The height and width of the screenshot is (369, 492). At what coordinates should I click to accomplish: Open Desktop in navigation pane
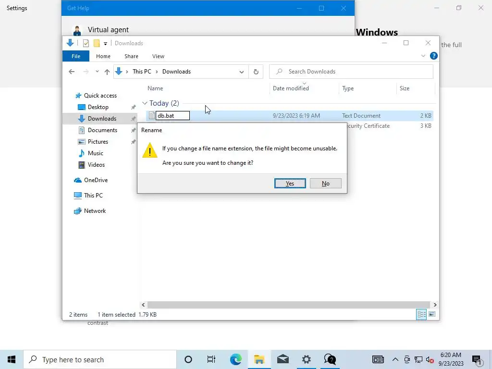[98, 107]
